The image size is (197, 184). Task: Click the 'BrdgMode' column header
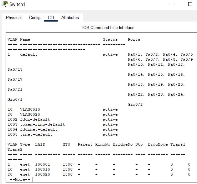[x=158, y=144]
